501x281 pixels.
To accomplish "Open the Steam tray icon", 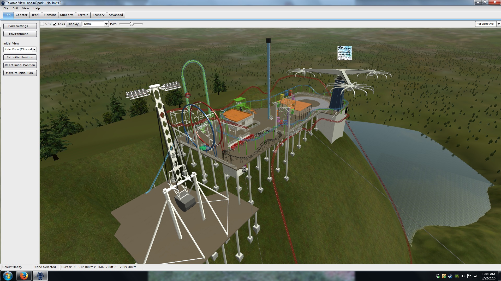I will click(x=450, y=276).
